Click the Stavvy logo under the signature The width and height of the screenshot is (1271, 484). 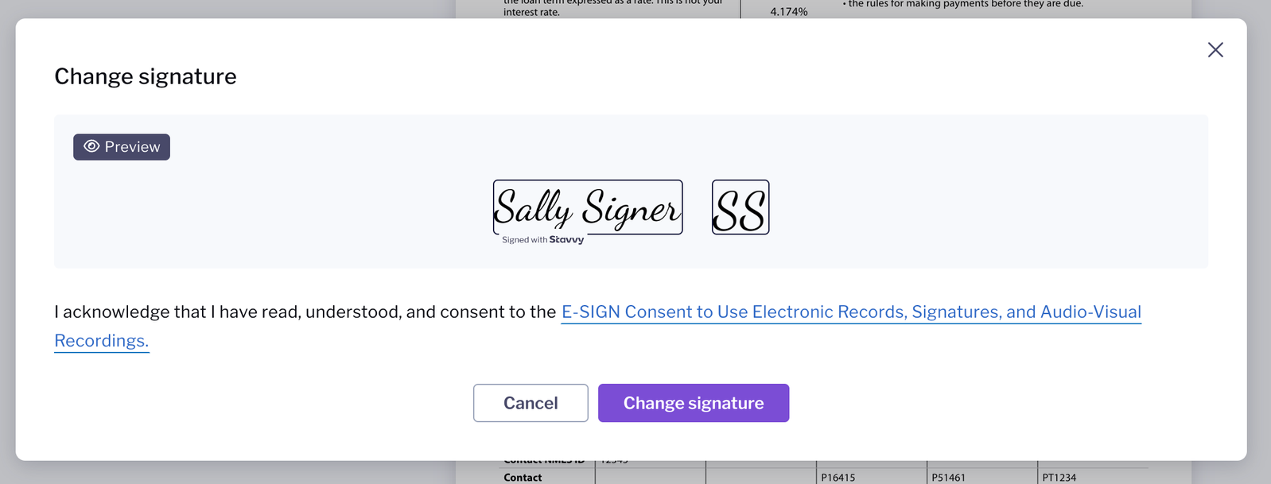566,240
